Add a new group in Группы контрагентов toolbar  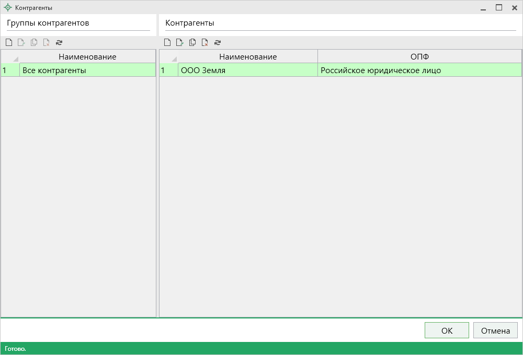[x=8, y=43]
